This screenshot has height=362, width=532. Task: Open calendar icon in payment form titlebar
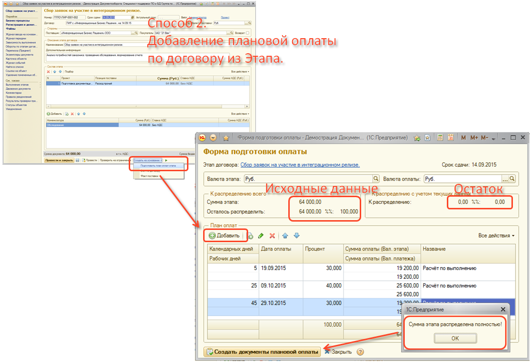[451, 138]
